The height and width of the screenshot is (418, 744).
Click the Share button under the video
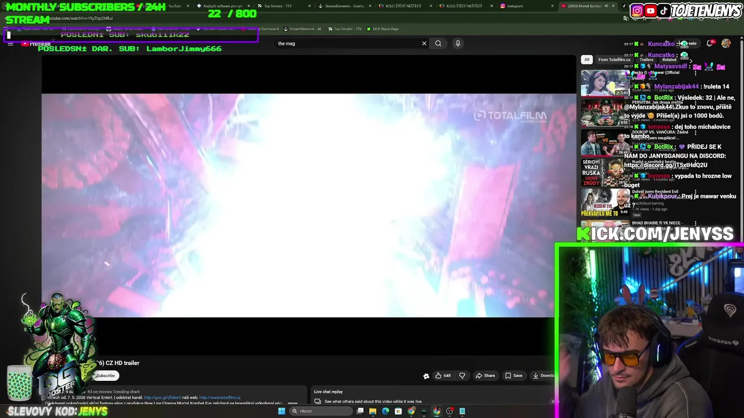pyautogui.click(x=485, y=376)
